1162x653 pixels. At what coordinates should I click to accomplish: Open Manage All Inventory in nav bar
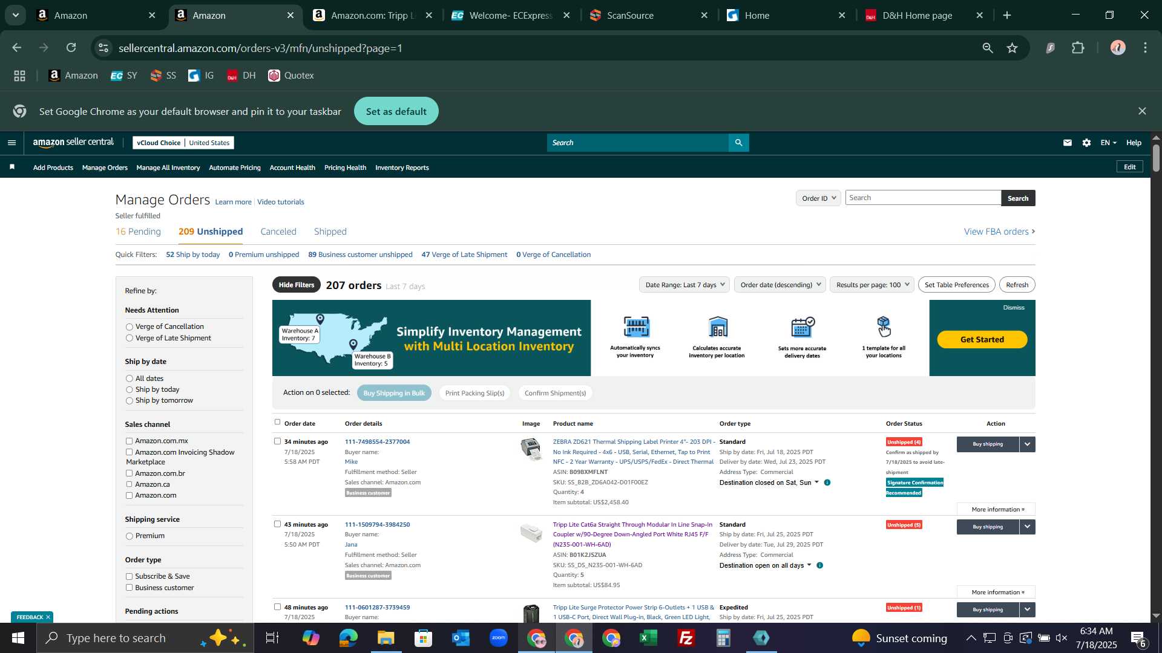[168, 167]
